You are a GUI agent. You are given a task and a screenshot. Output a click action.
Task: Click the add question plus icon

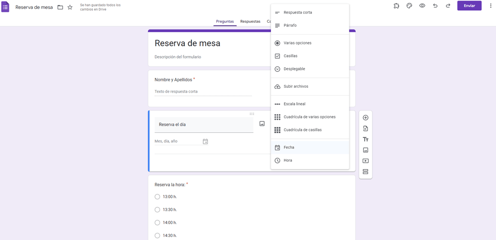366,118
